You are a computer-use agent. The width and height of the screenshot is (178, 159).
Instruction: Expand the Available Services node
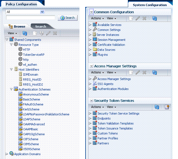90,25
